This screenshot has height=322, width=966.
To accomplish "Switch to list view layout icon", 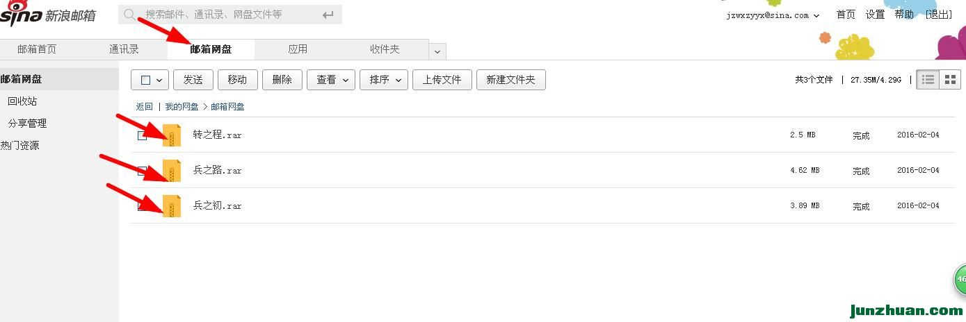I will click(x=928, y=80).
